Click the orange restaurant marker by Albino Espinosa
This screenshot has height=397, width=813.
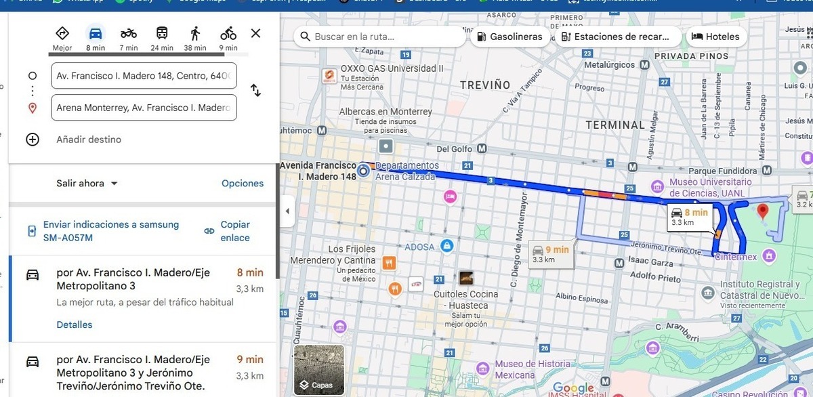click(x=396, y=289)
